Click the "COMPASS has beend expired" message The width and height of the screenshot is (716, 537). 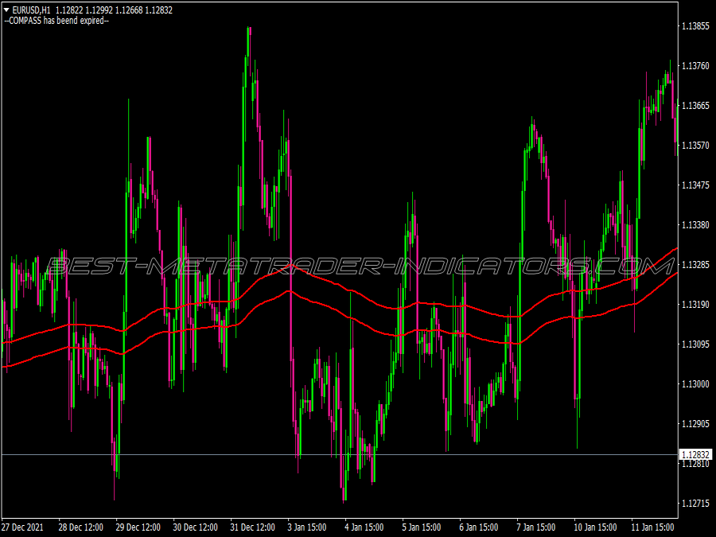(56, 21)
